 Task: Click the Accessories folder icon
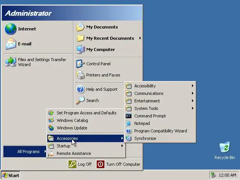click(51, 138)
